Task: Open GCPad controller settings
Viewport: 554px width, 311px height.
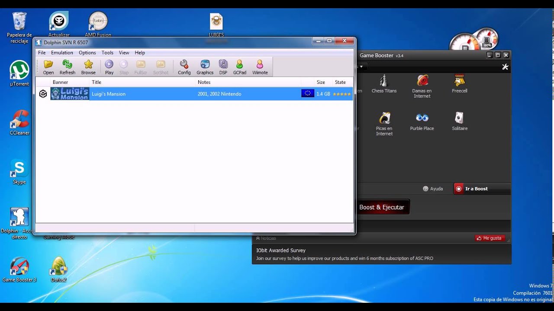Action: coord(239,67)
